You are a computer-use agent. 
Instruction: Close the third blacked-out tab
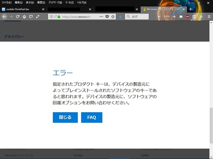pos(137,9)
